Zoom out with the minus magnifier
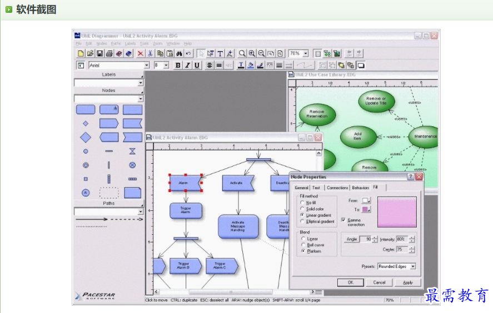The width and height of the screenshot is (493, 313). pyautogui.click(x=261, y=53)
